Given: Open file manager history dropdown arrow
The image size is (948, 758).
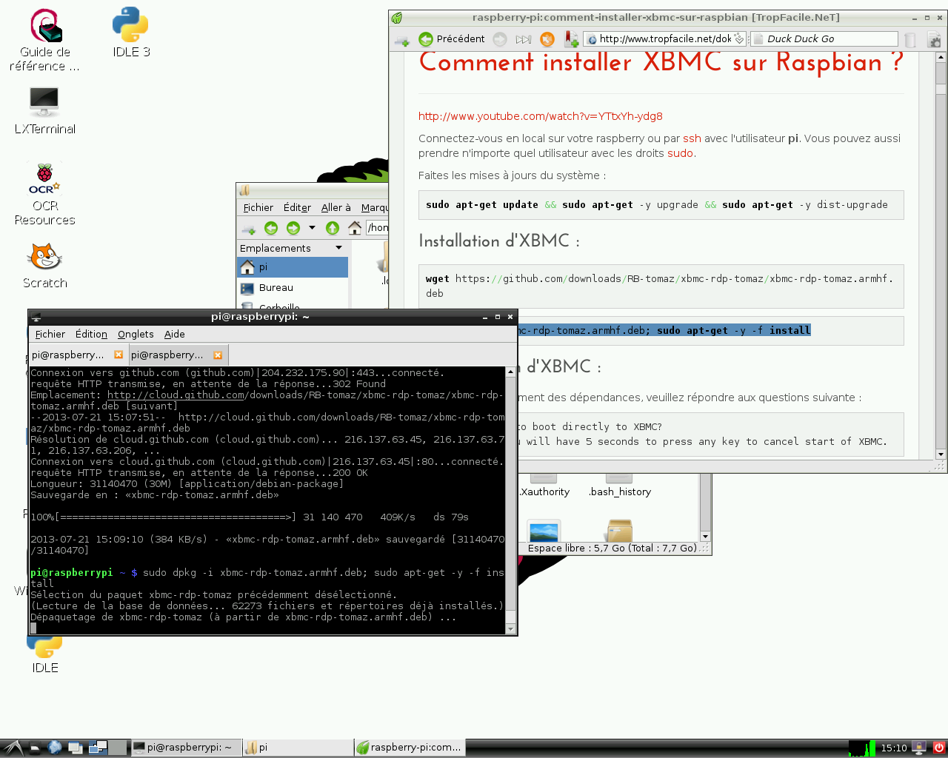Looking at the screenshot, I should 312,228.
